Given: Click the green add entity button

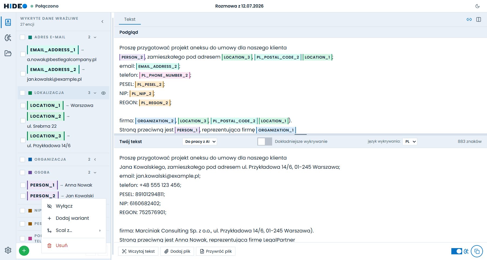Looking at the screenshot, I should click(24, 251).
